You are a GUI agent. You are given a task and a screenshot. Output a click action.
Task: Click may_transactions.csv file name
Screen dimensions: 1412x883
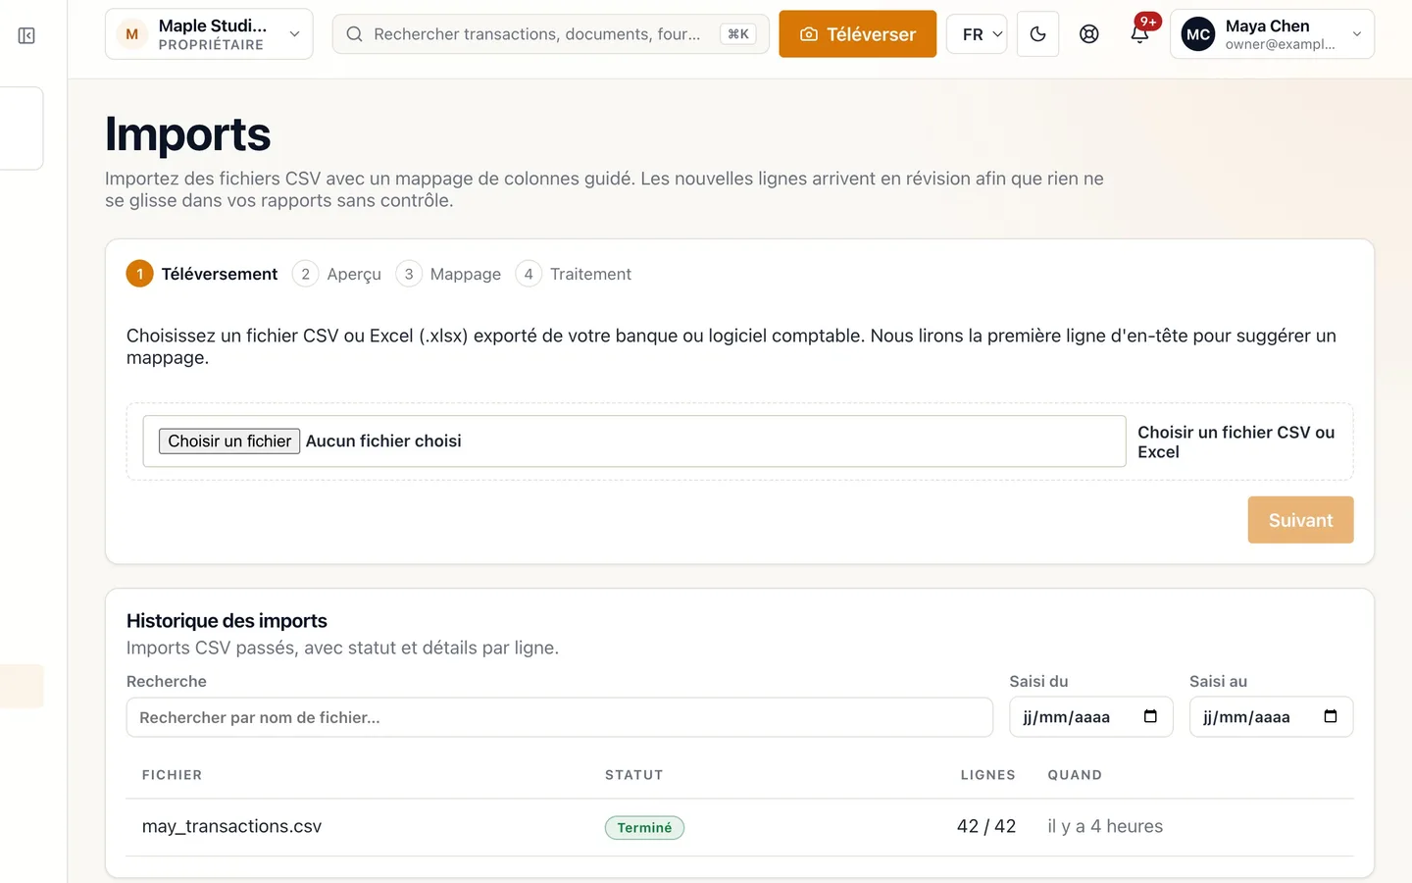coord(231,827)
